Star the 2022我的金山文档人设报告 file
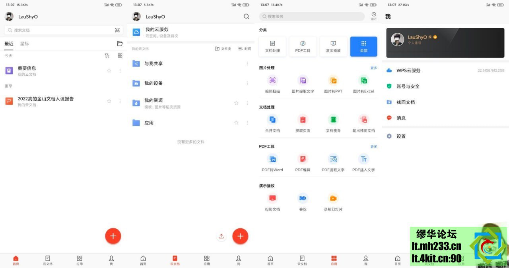This screenshot has height=268, width=509. pyautogui.click(x=109, y=101)
